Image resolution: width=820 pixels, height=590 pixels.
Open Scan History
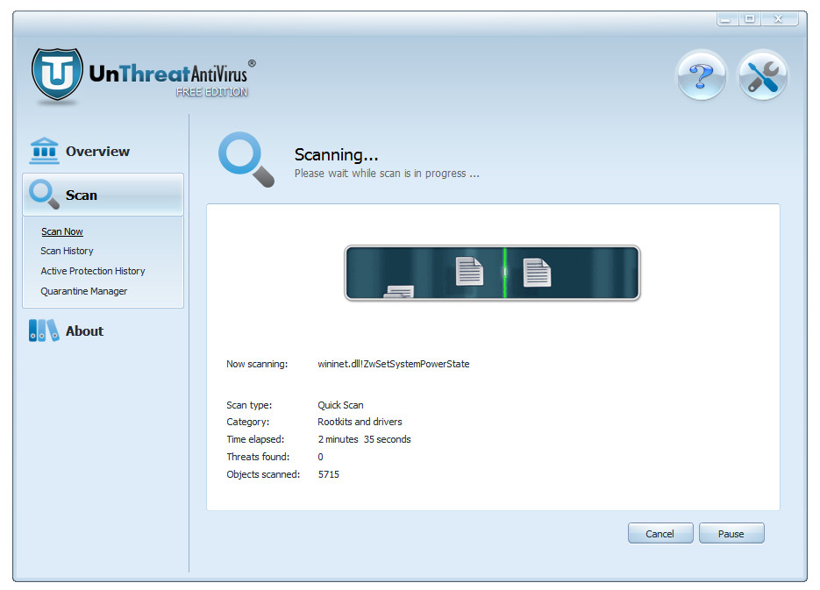pos(67,251)
